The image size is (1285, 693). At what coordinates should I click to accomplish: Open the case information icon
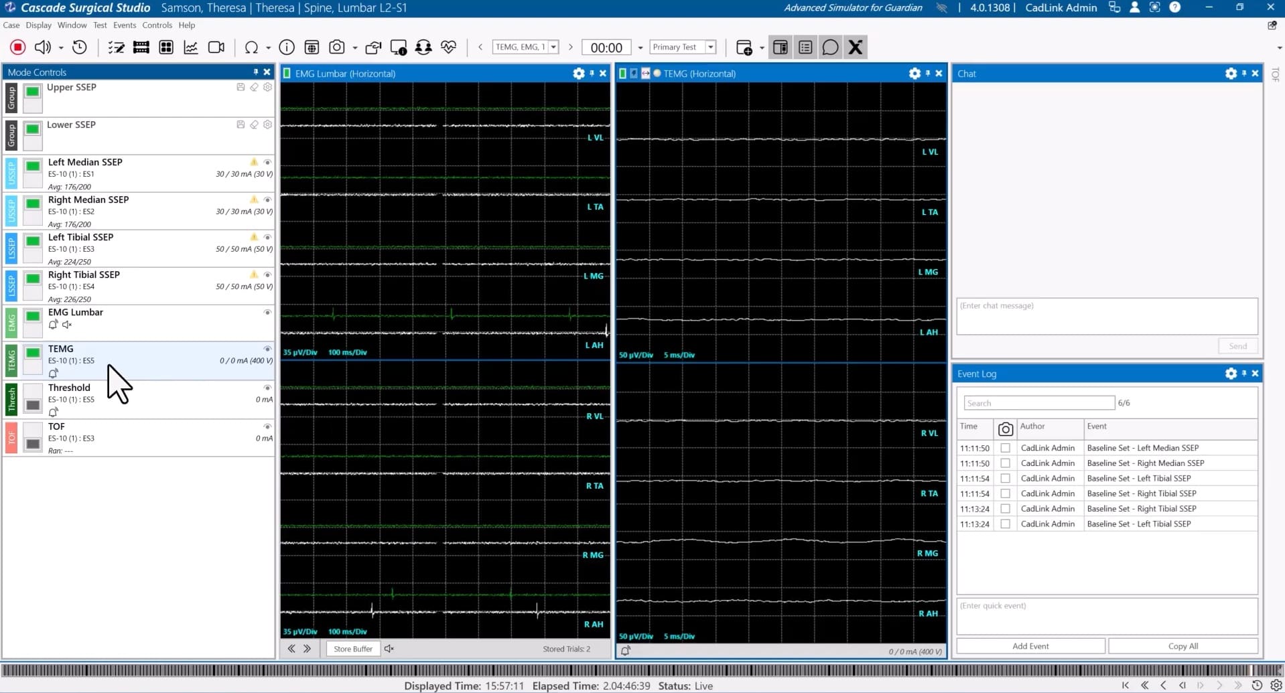[287, 47]
